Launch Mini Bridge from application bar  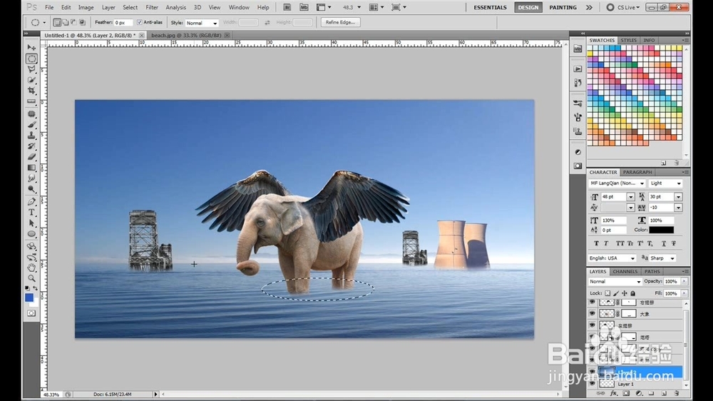point(304,7)
